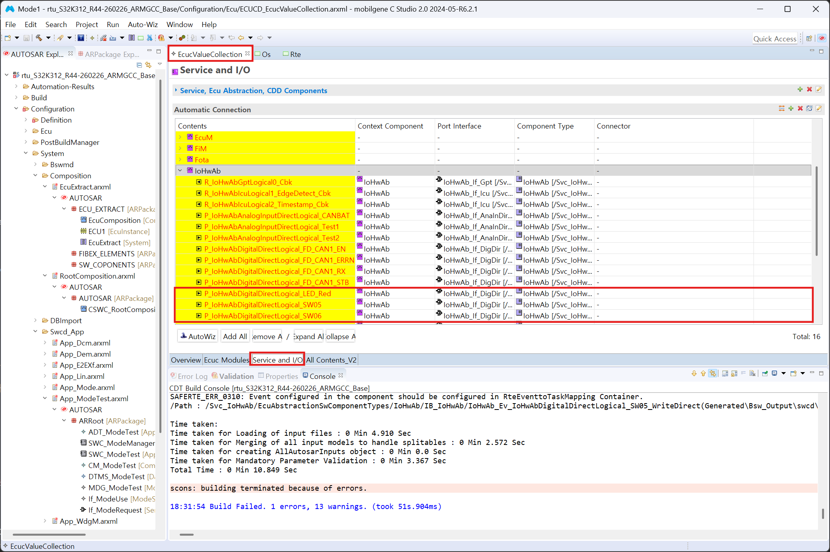The width and height of the screenshot is (830, 552).
Task: Collapse the Configuration folder in explorer
Action: click(x=16, y=108)
